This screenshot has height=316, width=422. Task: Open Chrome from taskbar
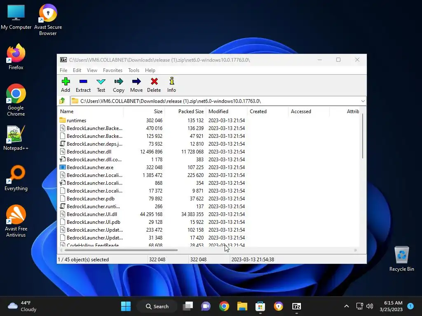point(224,306)
